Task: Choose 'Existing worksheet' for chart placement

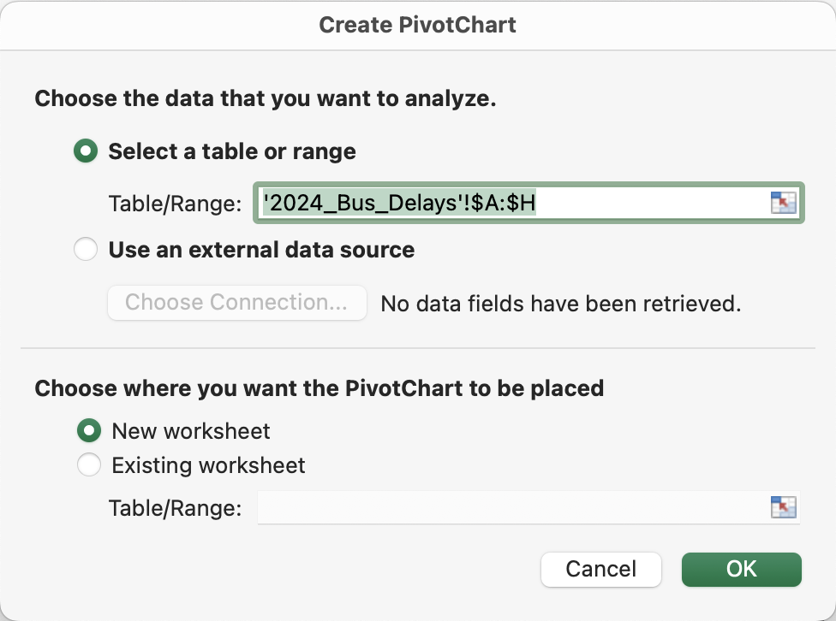Action: tap(89, 464)
